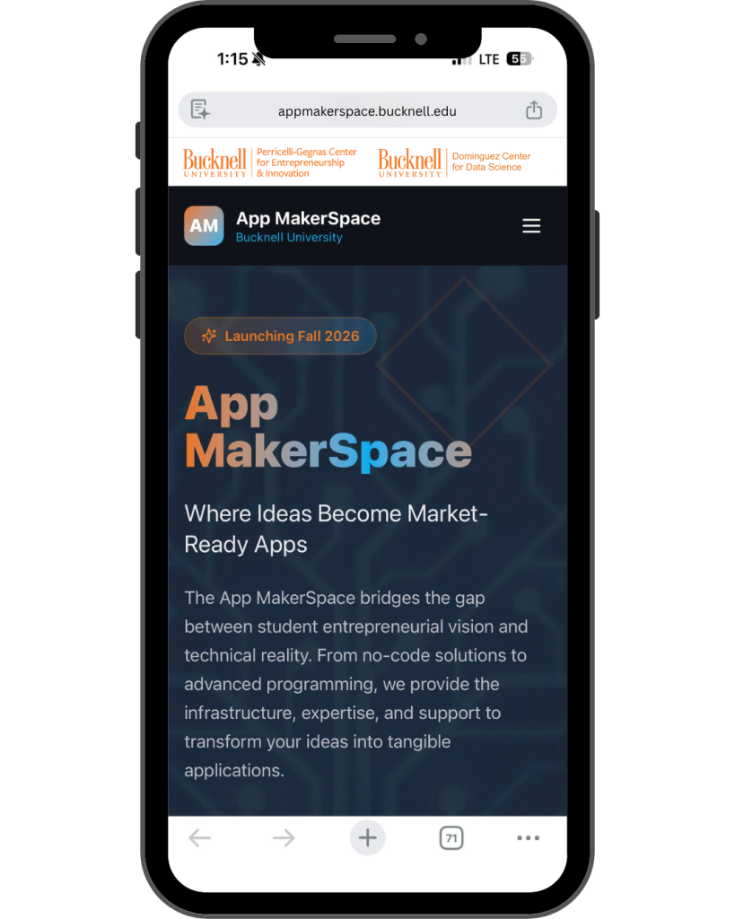This screenshot has height=919, width=735.
Task: Open the Perricelli-Gegnas Center logo link
Action: click(270, 162)
